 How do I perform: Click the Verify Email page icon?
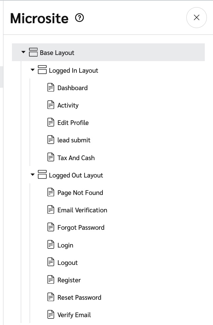[51, 315]
